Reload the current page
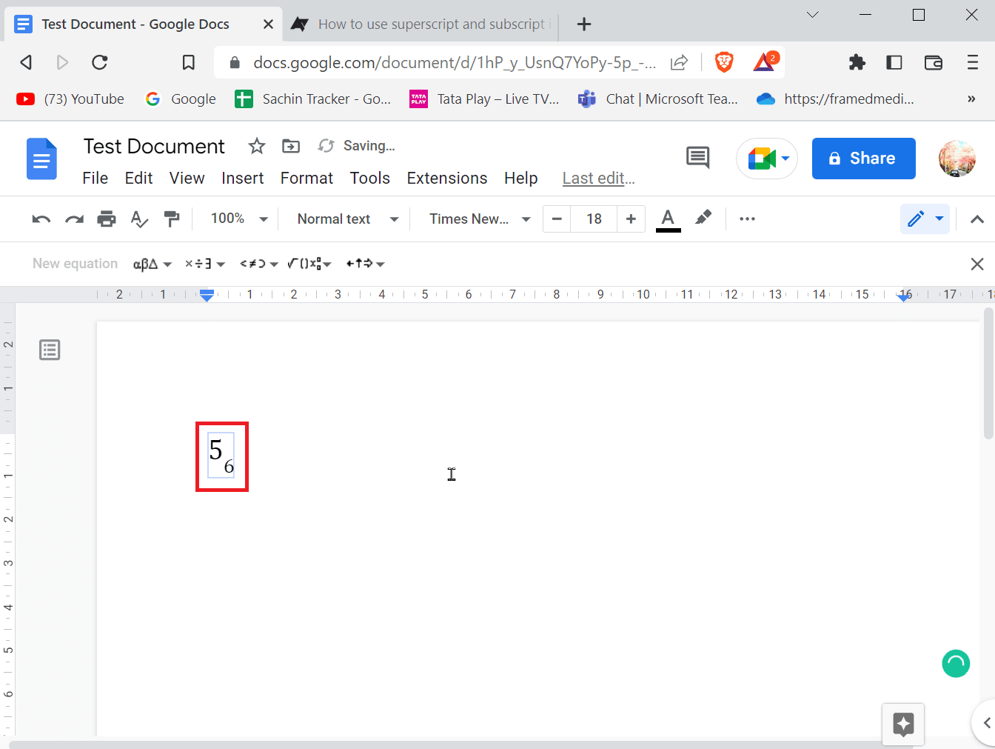 click(100, 62)
